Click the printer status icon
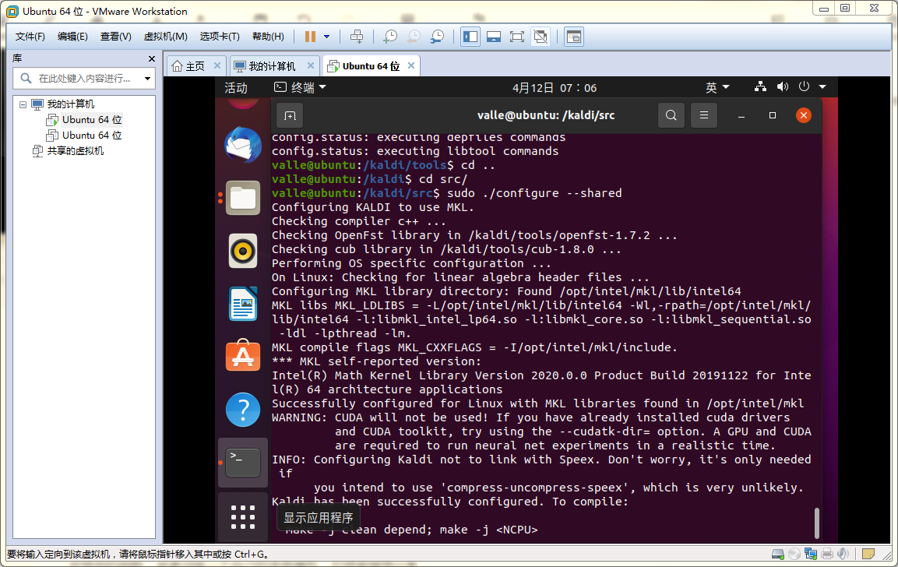This screenshot has height=567, width=898. [x=827, y=554]
